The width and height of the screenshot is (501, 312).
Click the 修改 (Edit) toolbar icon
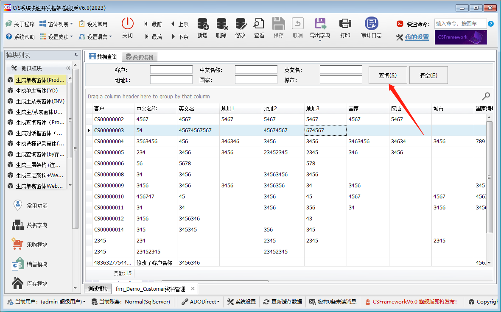(x=240, y=24)
